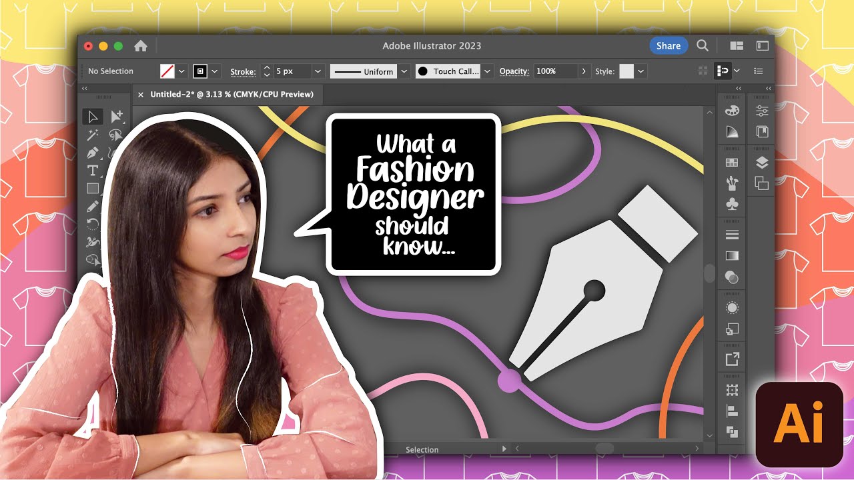This screenshot has height=480, width=854.
Task: Click the stroke weight stepper arrows
Action: 267,71
